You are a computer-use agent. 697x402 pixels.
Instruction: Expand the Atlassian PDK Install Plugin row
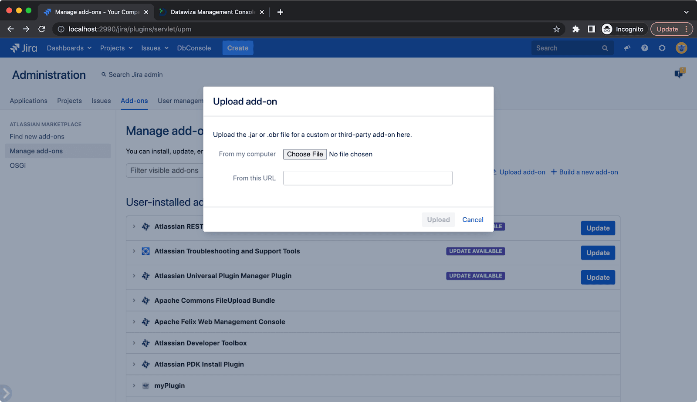[134, 365]
